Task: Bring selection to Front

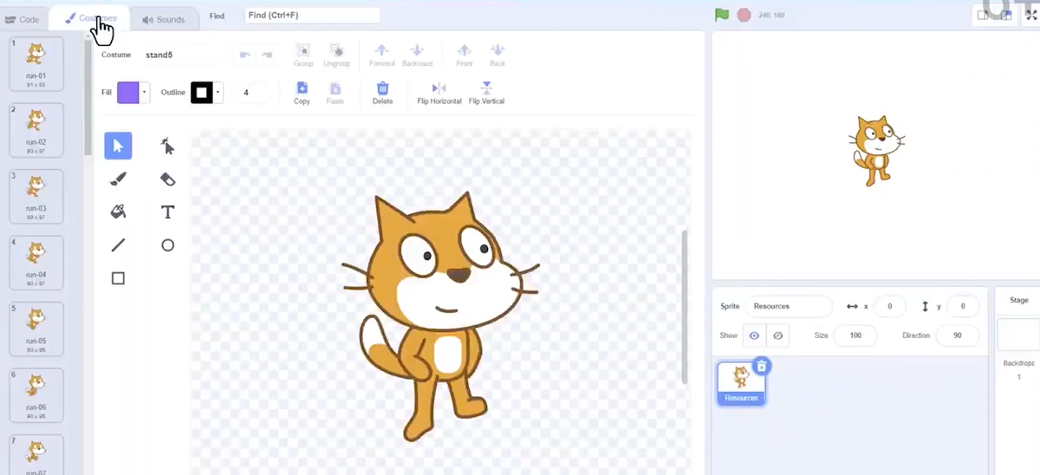Action: (465, 55)
